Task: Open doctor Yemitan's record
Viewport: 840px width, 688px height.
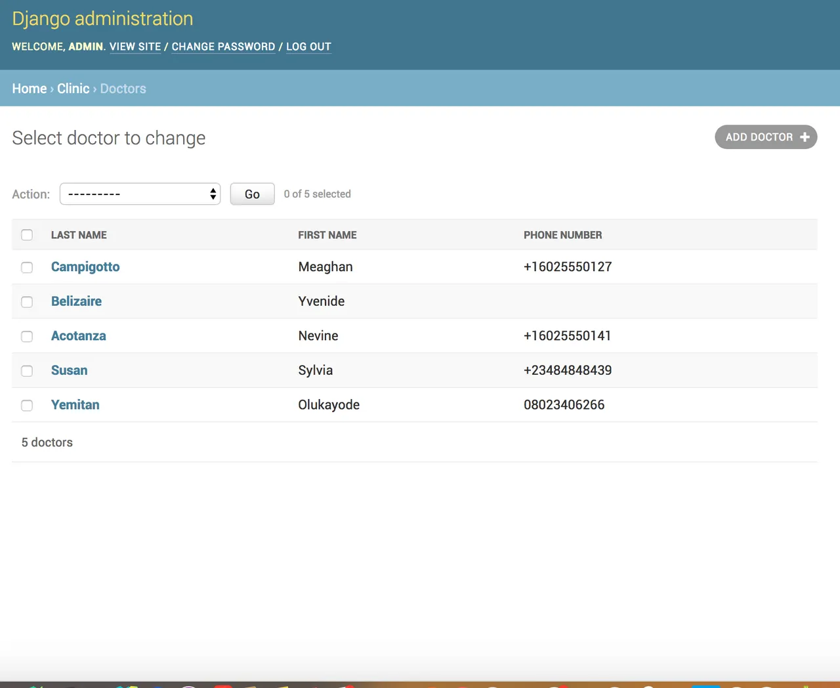Action: click(x=75, y=405)
